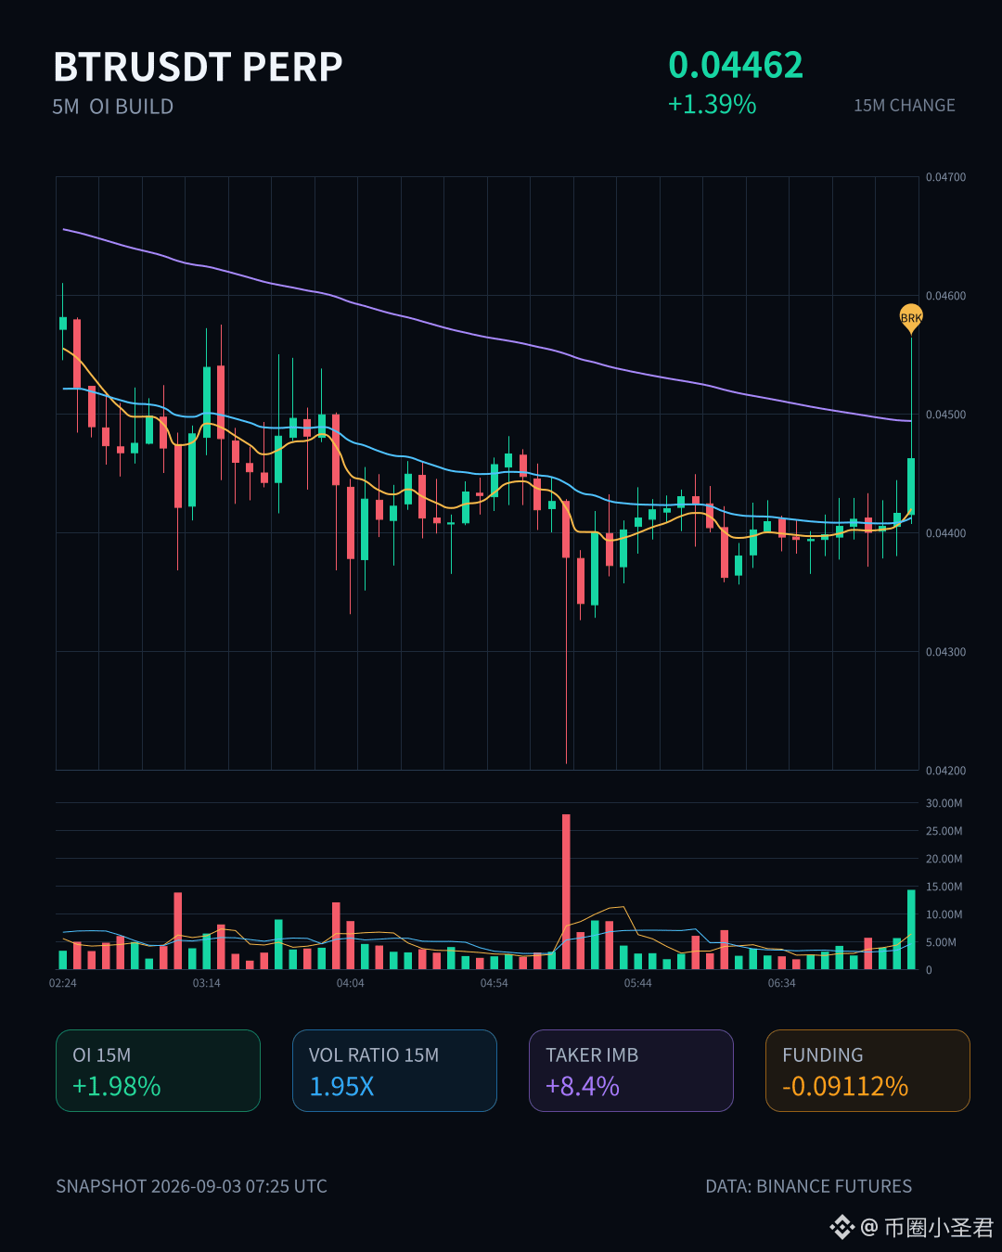The image size is (1002, 1252).
Task: Open the FUNDING rate card
Action: (867, 1070)
